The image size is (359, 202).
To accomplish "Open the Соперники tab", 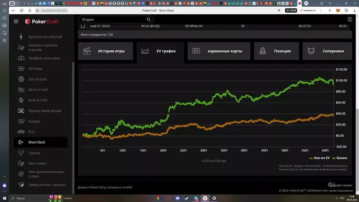I will [327, 51].
